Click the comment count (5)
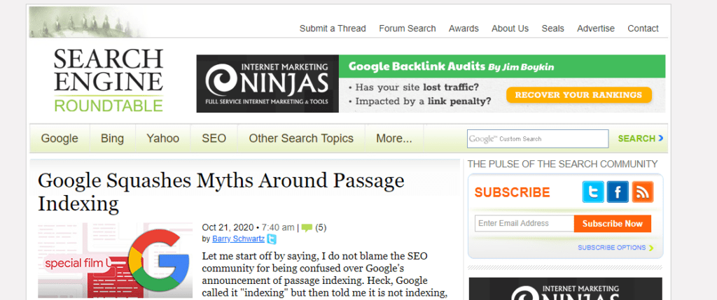The image size is (717, 300). (x=321, y=228)
